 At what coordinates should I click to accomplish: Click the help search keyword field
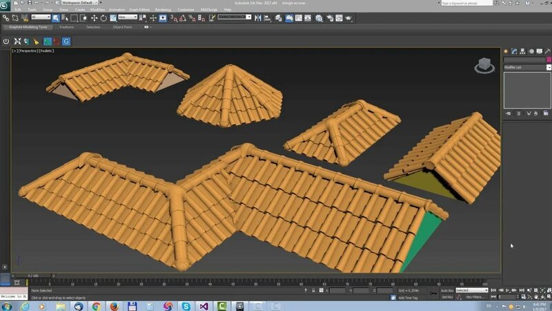click(467, 3)
